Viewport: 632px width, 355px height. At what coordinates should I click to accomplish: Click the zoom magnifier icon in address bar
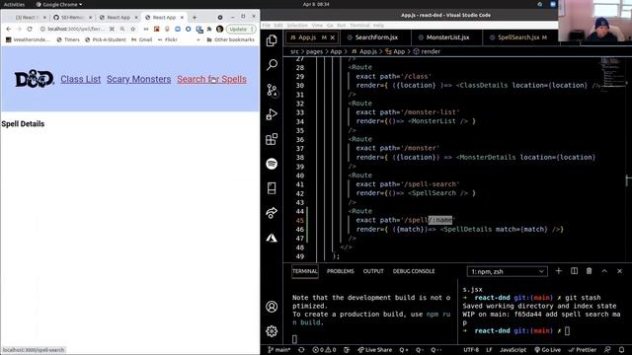[122, 29]
